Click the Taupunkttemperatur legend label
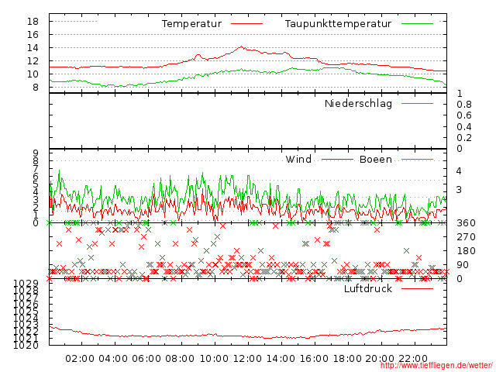496x372 pixels. coord(338,24)
